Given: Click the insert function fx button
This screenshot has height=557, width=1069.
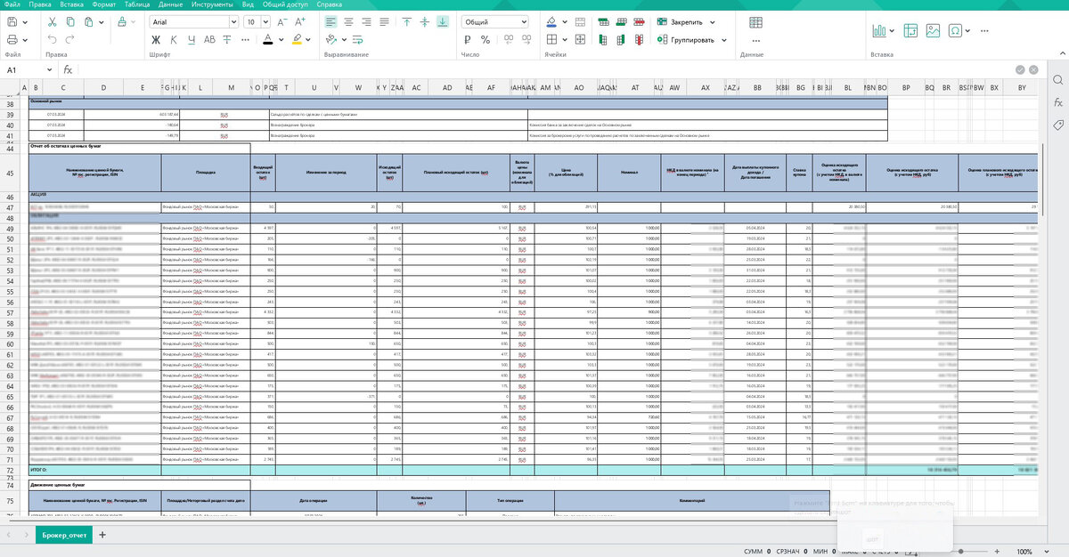Looking at the screenshot, I should 68,69.
